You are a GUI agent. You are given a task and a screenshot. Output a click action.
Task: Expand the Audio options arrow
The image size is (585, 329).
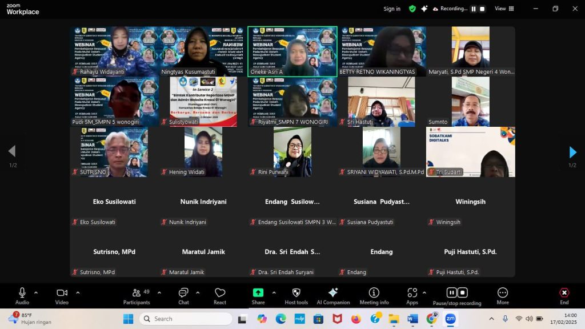tap(36, 292)
